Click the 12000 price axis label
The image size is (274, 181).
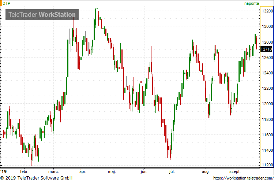coord(267,104)
